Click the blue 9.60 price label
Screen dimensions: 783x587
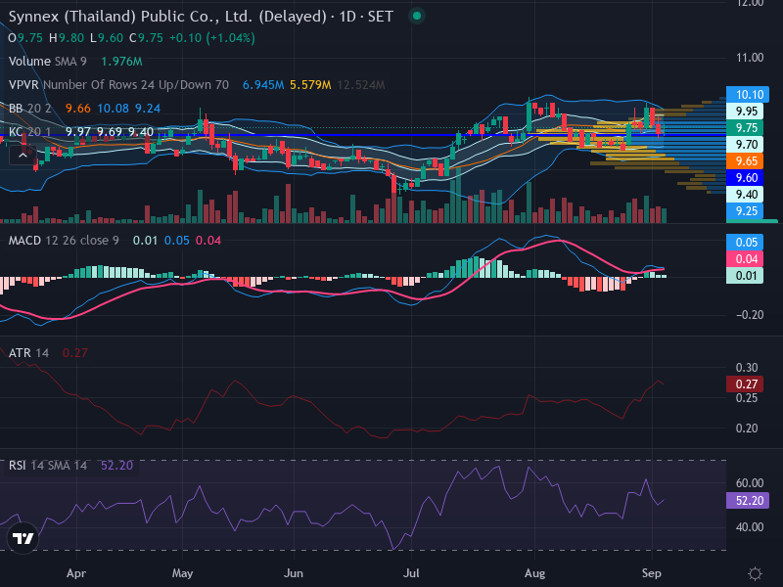[x=745, y=178]
